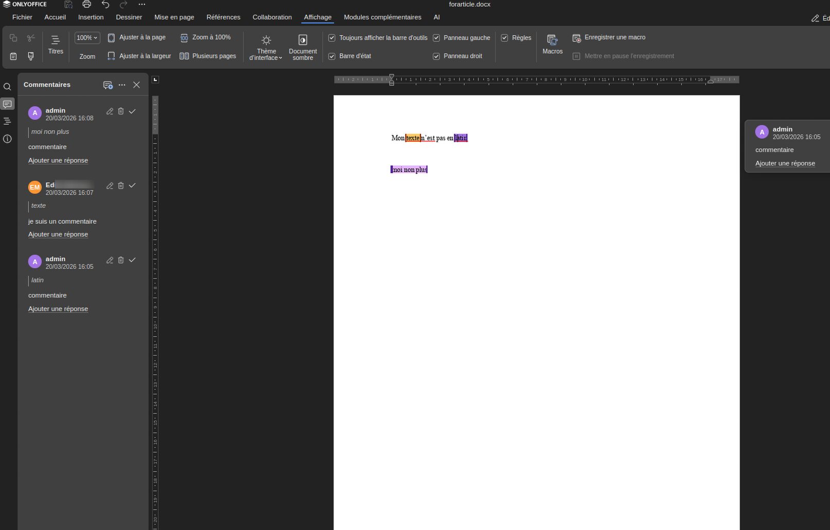Disable the Panneau droit checkbox
This screenshot has height=530, width=830.
tap(436, 56)
